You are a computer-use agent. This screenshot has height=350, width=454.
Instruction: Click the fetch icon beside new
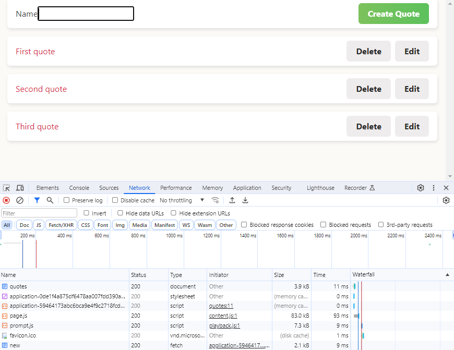tap(5, 345)
